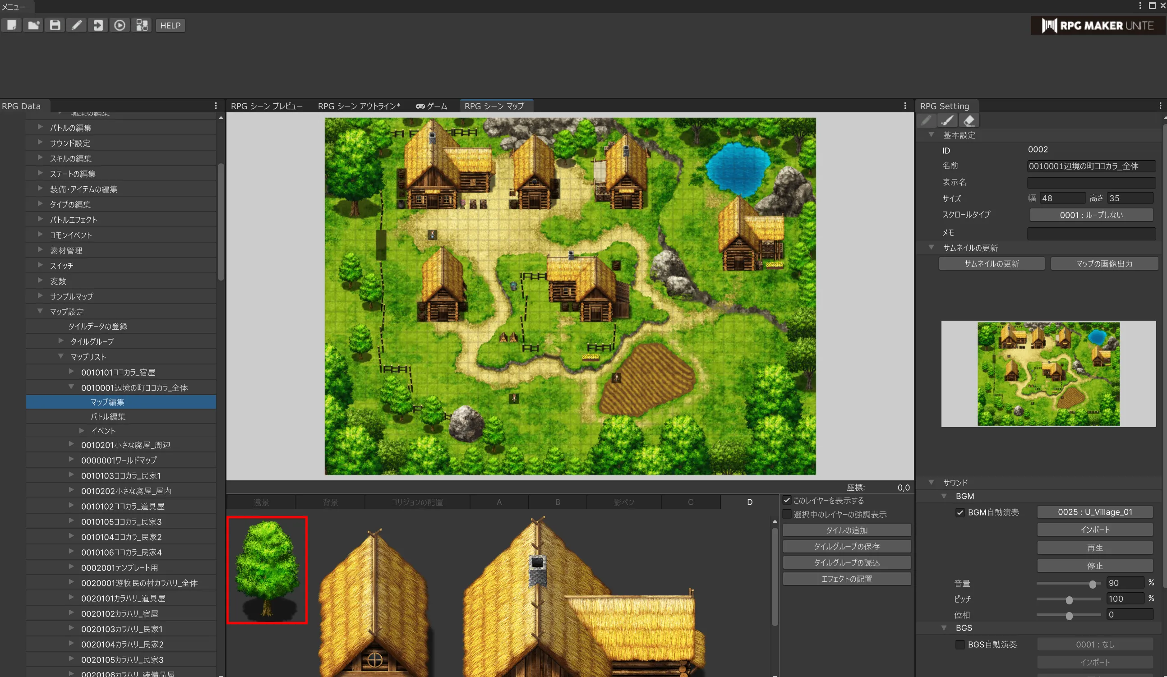Screen dimensions: 1167x677
Task: Select the tree tile thumbnail
Action: point(267,570)
